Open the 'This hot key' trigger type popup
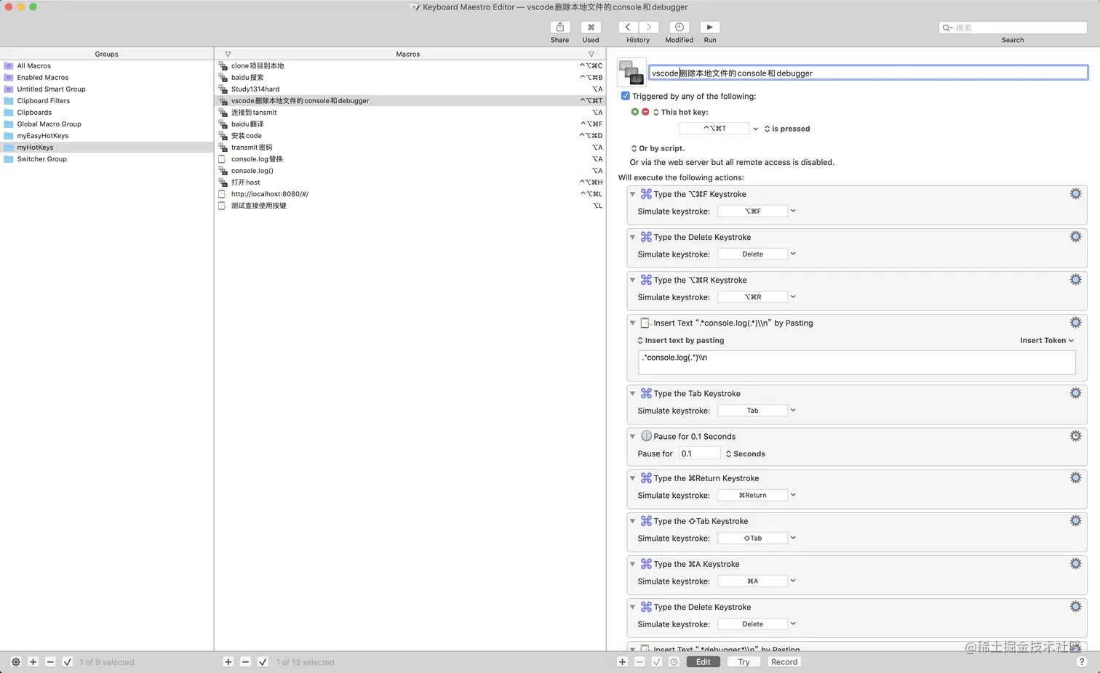1100x673 pixels. coord(680,112)
